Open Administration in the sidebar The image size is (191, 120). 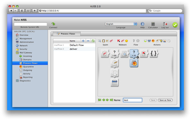[27, 42]
